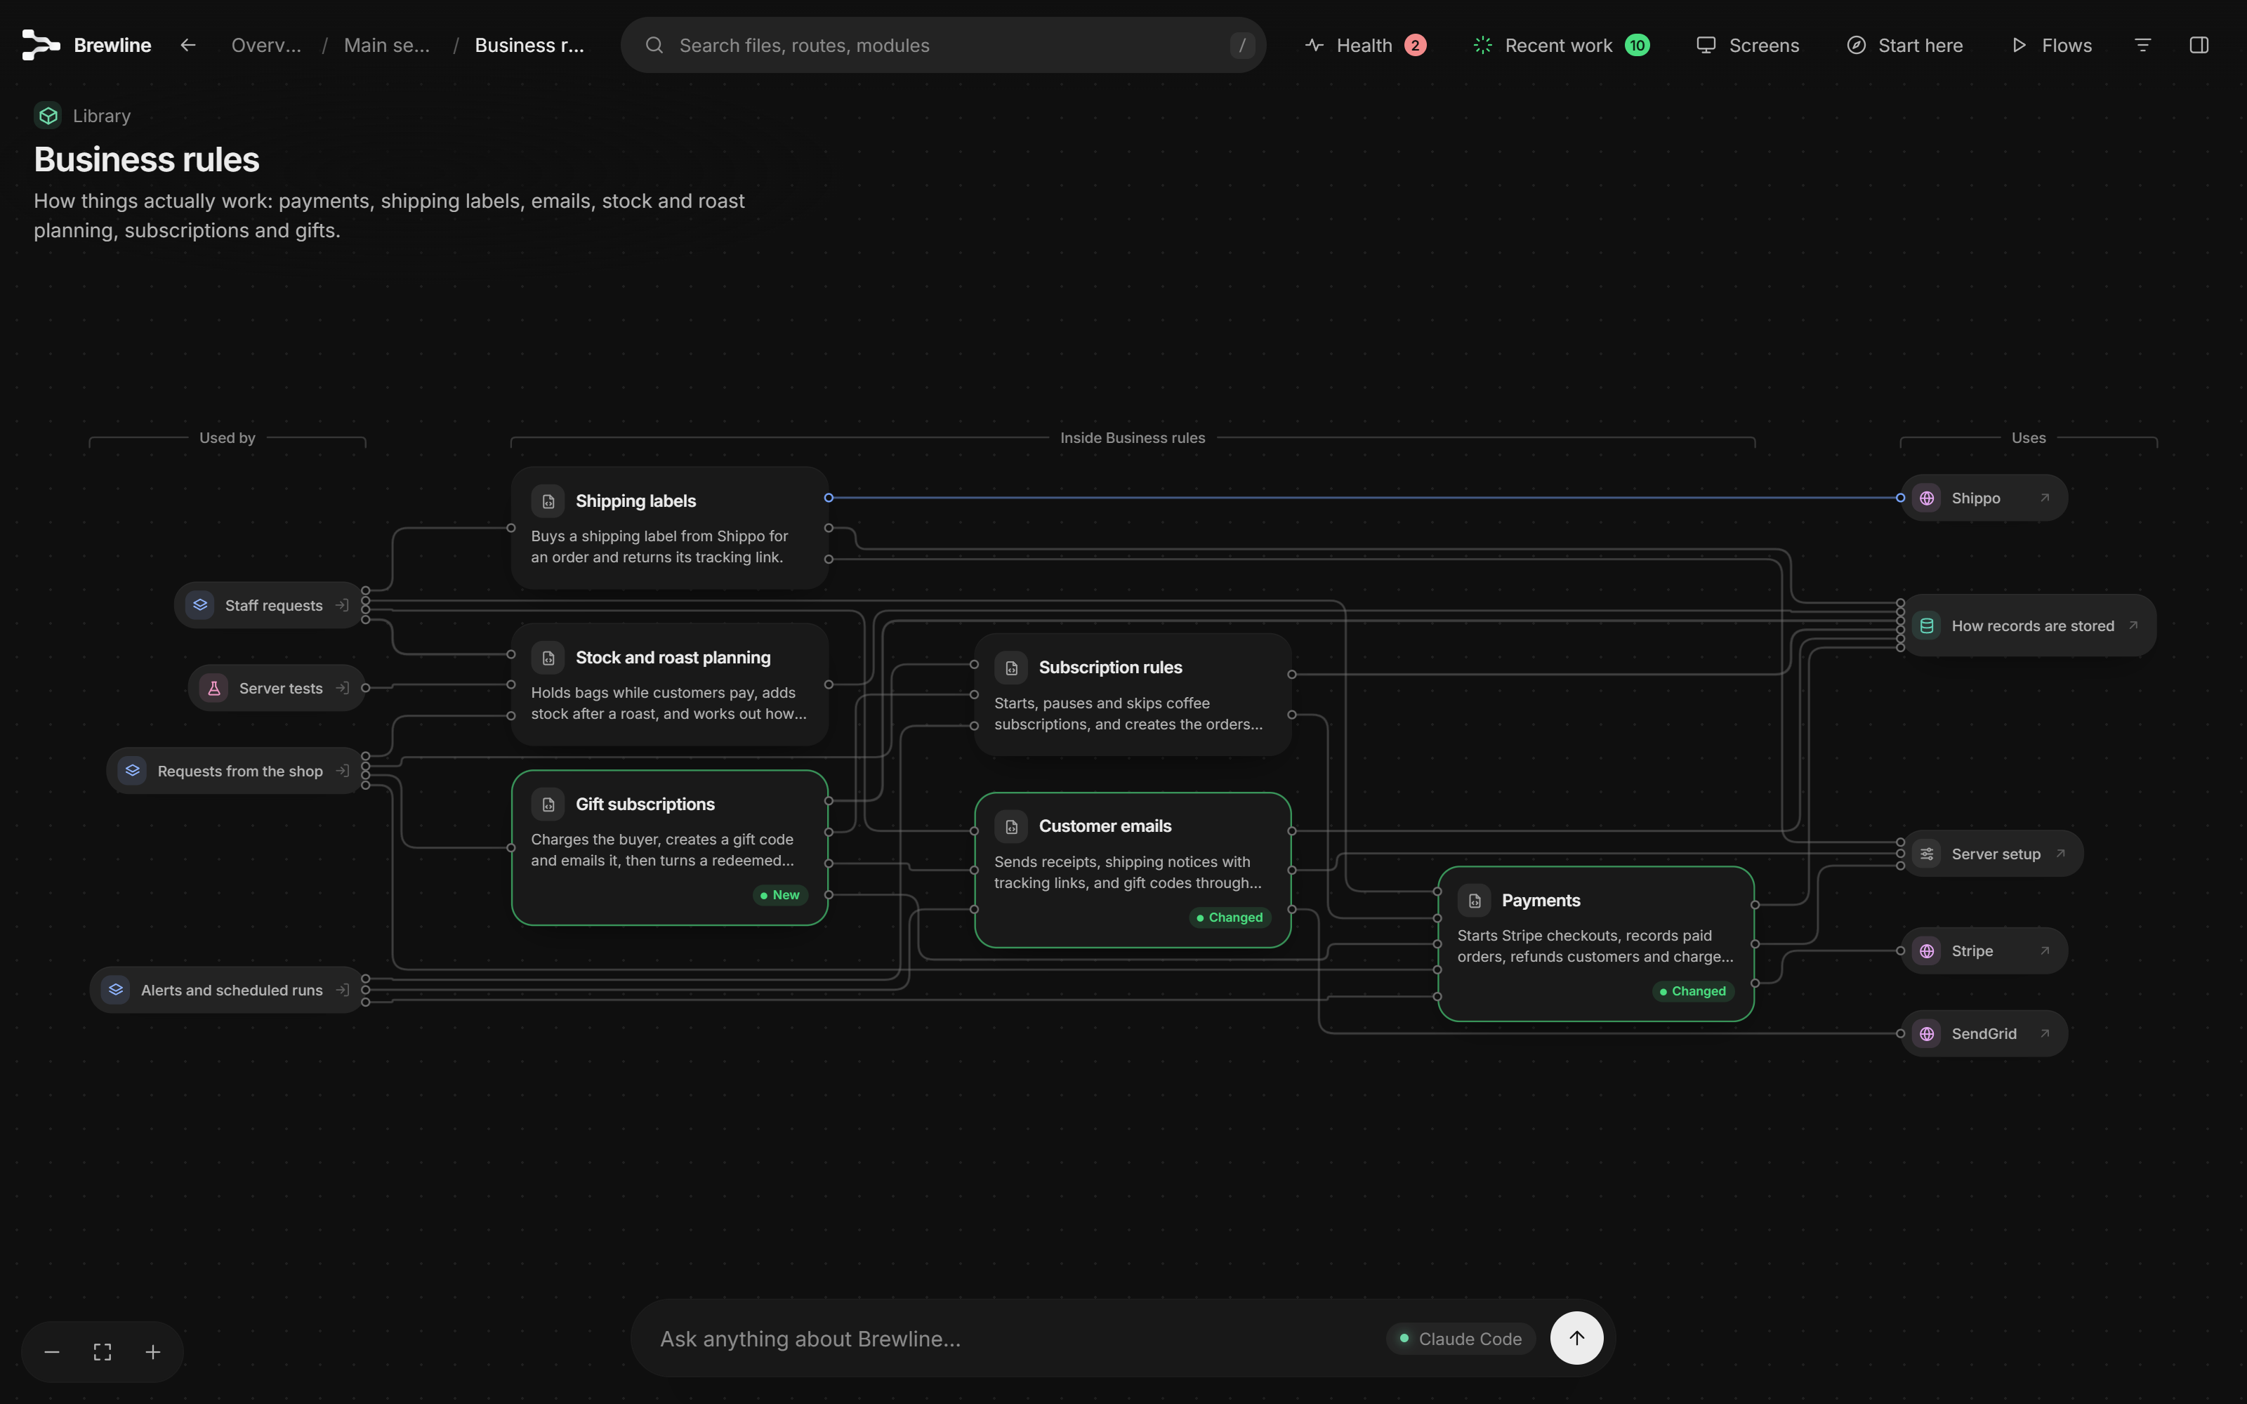Open the Start here guide

coord(1904,44)
